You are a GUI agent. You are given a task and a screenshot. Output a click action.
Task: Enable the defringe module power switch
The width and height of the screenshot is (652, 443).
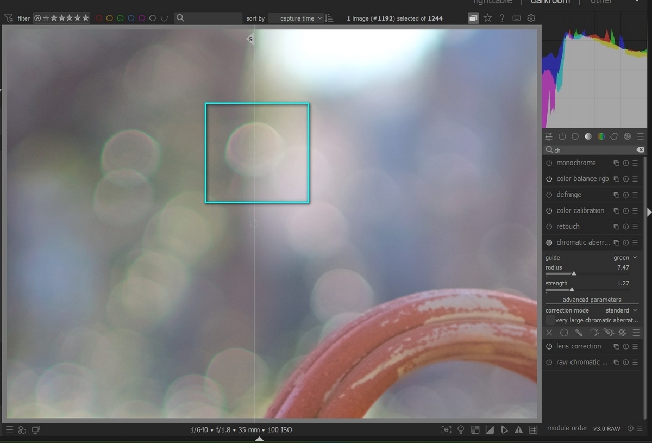pyautogui.click(x=549, y=195)
